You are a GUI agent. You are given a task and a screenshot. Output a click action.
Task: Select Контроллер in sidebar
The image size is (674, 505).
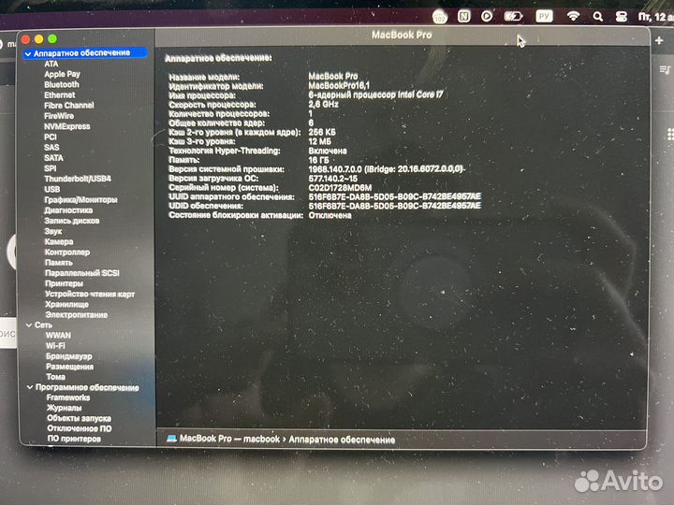(x=67, y=252)
